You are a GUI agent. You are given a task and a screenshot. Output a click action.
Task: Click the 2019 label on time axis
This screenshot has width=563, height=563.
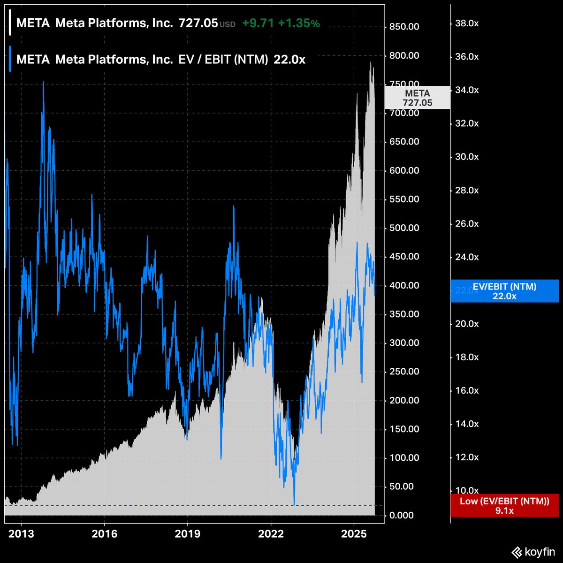187,534
